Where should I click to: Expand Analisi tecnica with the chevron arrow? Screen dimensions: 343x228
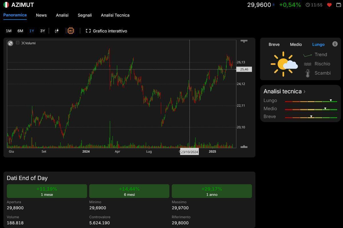(x=304, y=91)
